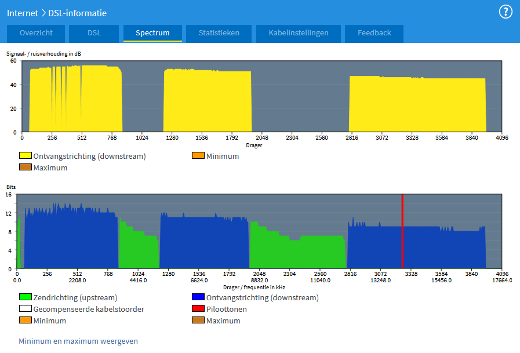Select the Spectrum tab

[152, 33]
